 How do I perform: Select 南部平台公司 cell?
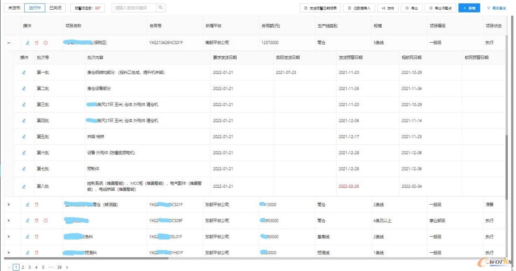(x=217, y=43)
